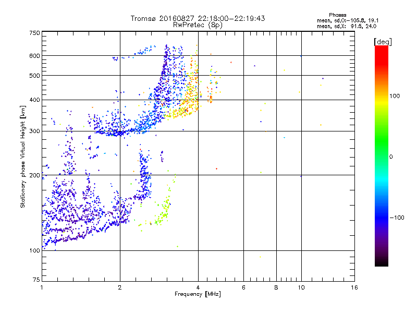This screenshot has height=313, width=417.
Task: Click the x-axis label '10'
Action: [301, 287]
